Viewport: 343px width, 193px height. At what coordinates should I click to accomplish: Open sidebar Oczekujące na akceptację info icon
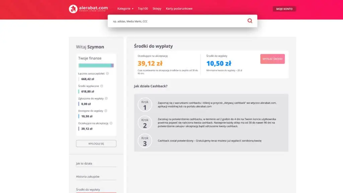(111, 123)
